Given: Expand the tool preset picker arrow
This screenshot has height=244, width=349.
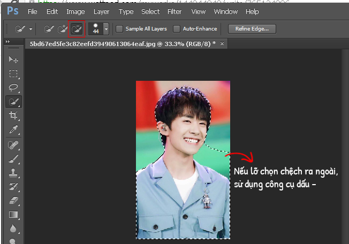Looking at the screenshot, I should [31, 29].
